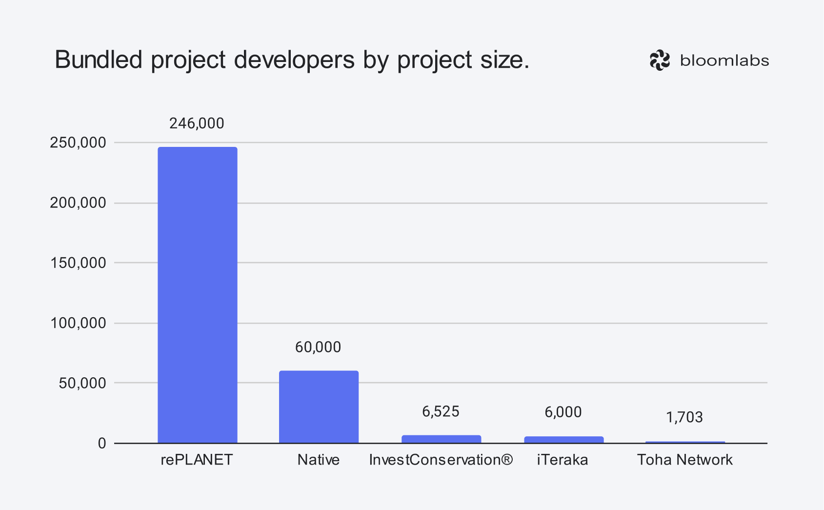This screenshot has width=824, height=510.
Task: Select the rePLANET bar
Action: click(198, 295)
